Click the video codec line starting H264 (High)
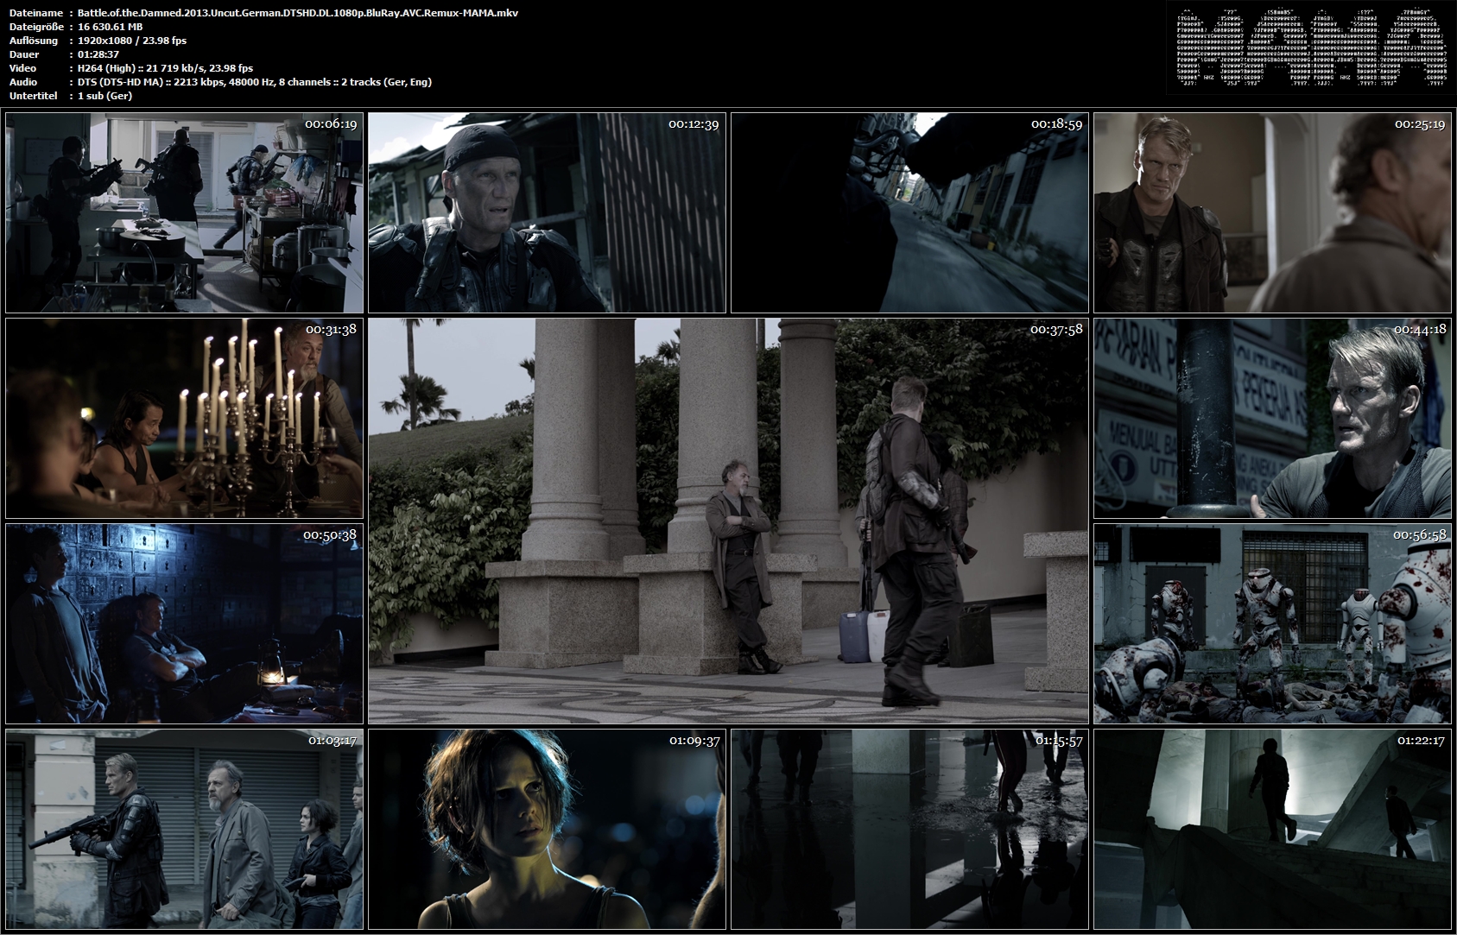Screen dimensions: 1457x935 [166, 68]
